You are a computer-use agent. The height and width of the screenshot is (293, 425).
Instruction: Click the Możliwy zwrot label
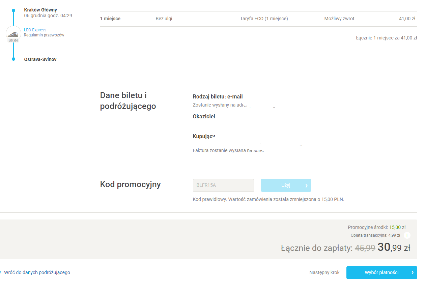(x=339, y=19)
